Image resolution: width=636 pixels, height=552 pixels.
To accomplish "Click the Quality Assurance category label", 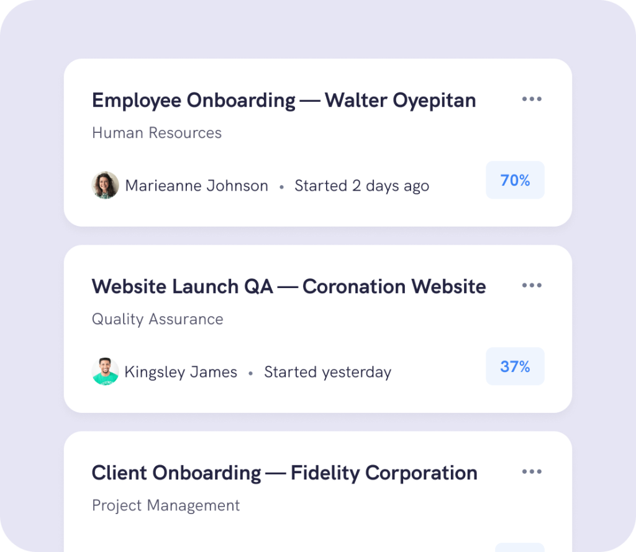I will tap(157, 319).
